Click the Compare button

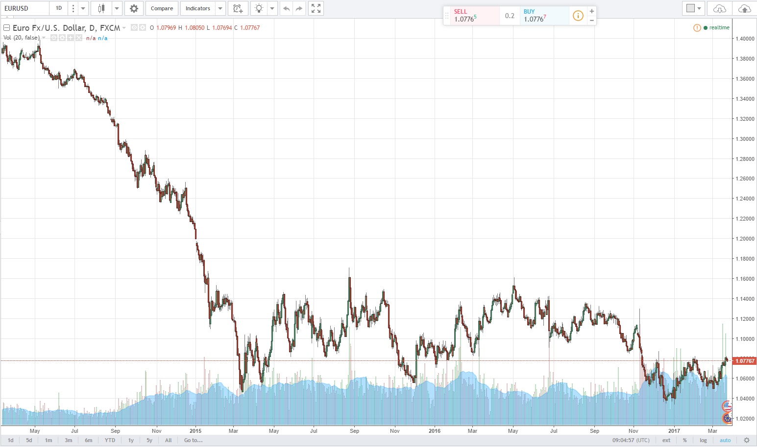(x=162, y=8)
